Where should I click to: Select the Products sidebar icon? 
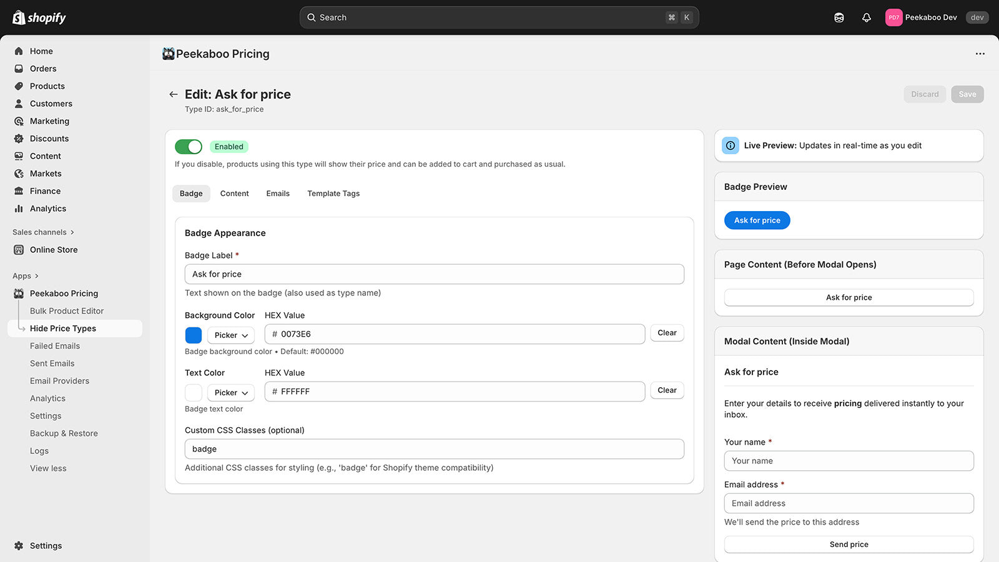19,86
